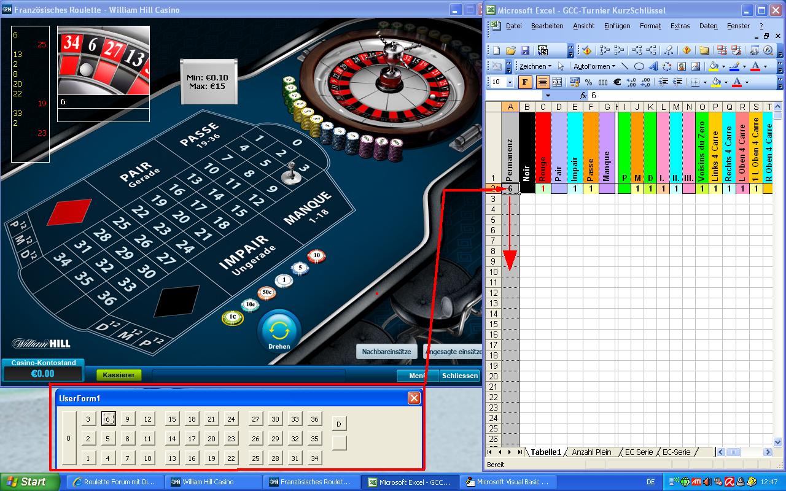
Task: Open the Datei menu
Action: coord(513,26)
